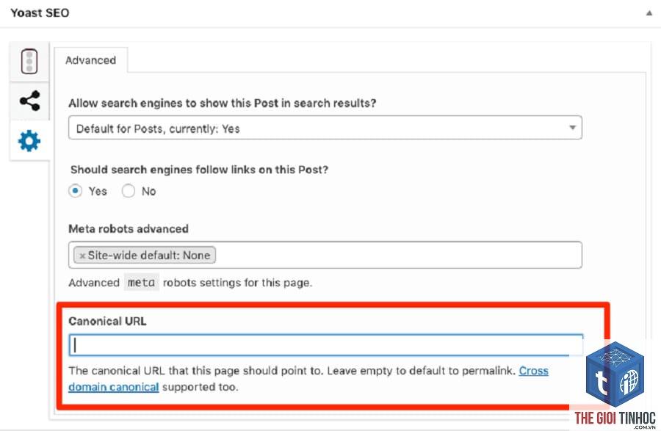Screen dimensions: 661x431
Task: Open the search results visibility dropdown
Action: (325, 128)
